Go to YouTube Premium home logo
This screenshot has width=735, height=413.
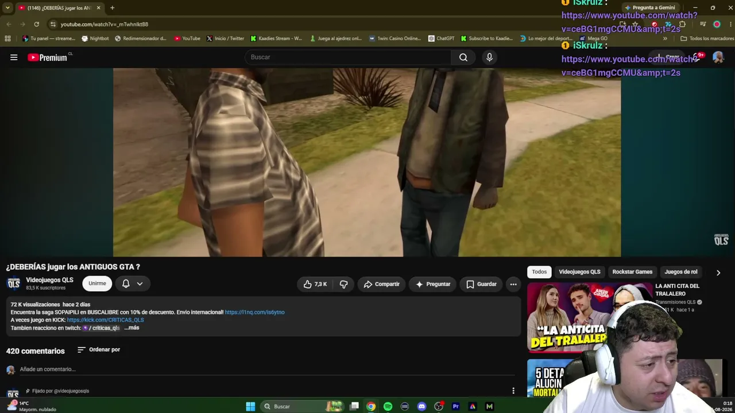[48, 57]
